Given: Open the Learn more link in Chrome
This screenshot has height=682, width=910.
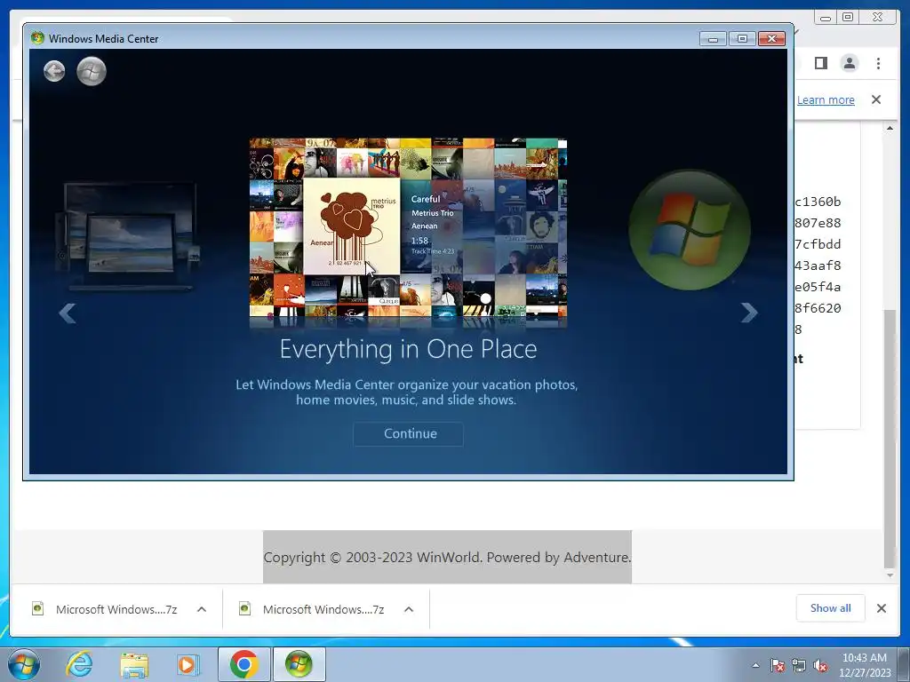Looking at the screenshot, I should pos(826,99).
